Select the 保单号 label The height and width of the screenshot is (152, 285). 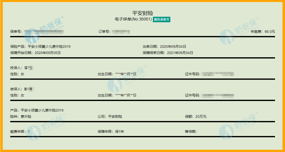click(16, 32)
